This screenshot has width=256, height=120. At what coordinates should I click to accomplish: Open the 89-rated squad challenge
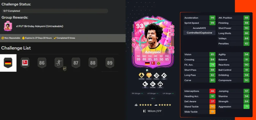tap(110, 63)
